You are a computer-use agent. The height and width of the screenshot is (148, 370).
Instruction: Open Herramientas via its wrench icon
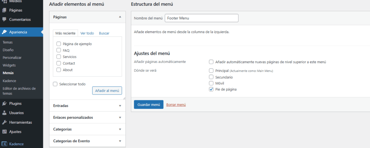(4, 122)
